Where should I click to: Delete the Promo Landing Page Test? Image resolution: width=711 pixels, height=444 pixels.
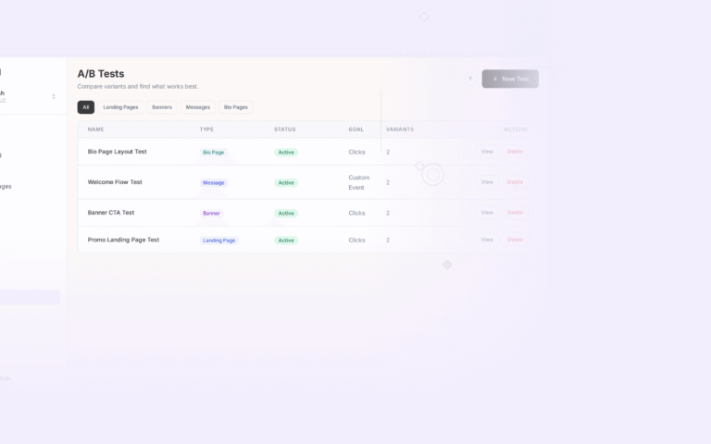point(515,240)
